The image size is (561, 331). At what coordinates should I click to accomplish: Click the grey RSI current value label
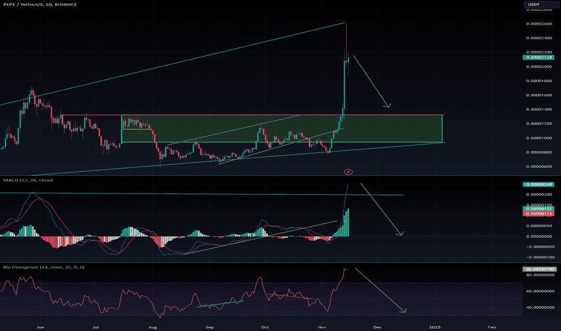click(539, 270)
